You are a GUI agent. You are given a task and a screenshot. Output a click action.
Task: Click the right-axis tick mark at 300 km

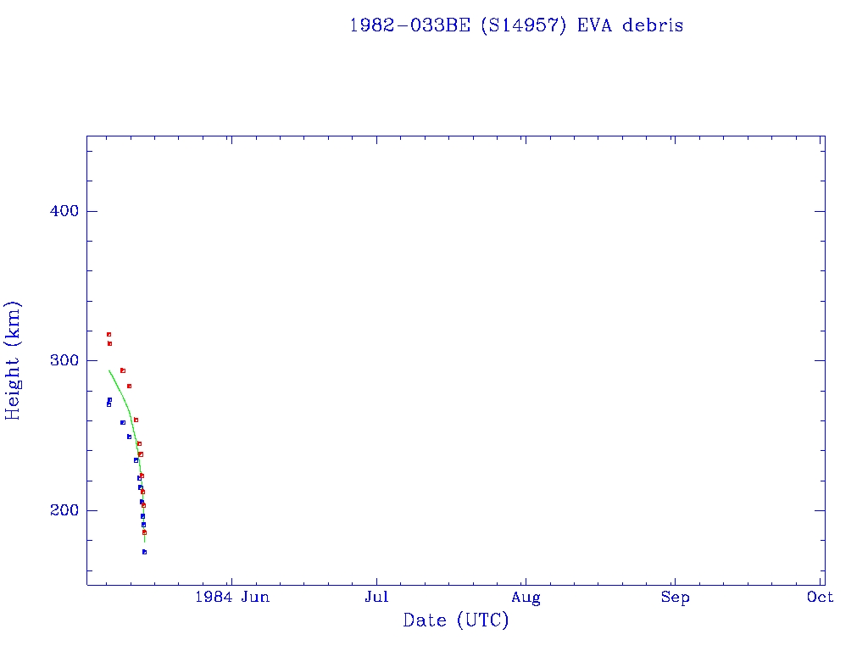(820, 360)
